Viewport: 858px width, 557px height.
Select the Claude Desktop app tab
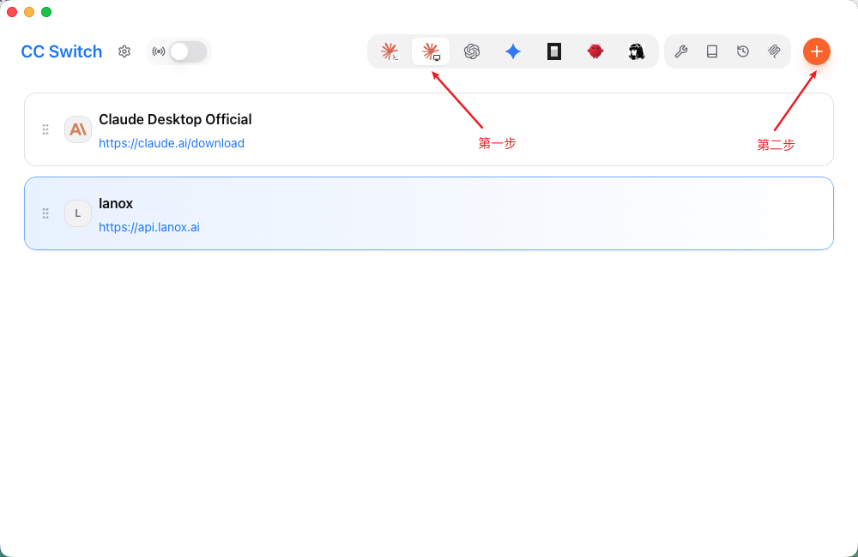(431, 51)
